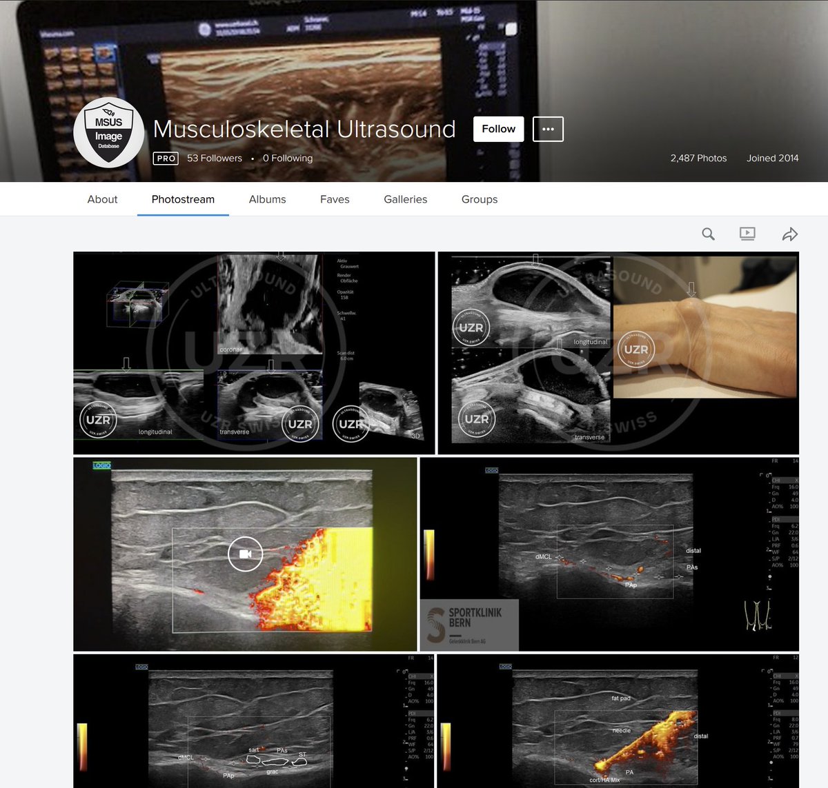Click the MSUS Image Database avatar
Screen dimensions: 828x788
(108, 132)
